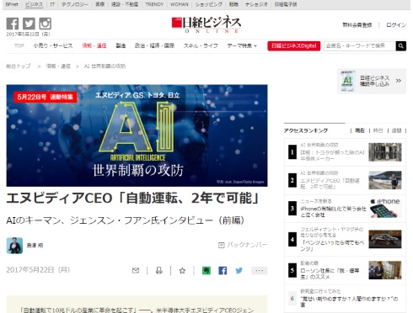Click the 日経ビジネス ONLINE logo

pos(206,24)
